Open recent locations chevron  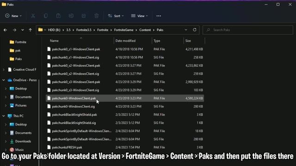23,30
